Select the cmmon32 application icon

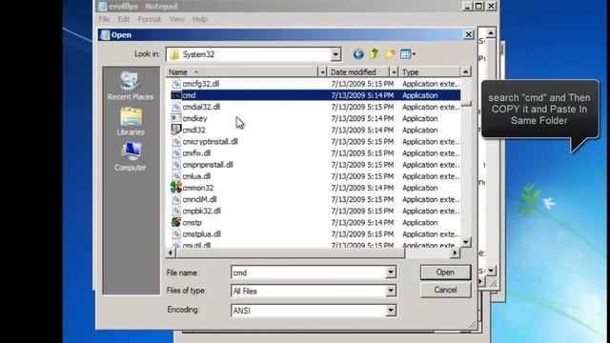coord(175,188)
